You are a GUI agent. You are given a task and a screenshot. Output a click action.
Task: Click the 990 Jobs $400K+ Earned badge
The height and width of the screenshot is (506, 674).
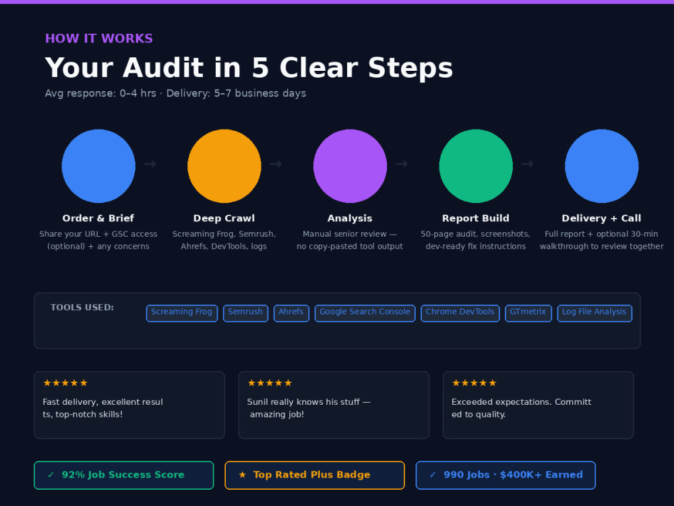pyautogui.click(x=506, y=475)
